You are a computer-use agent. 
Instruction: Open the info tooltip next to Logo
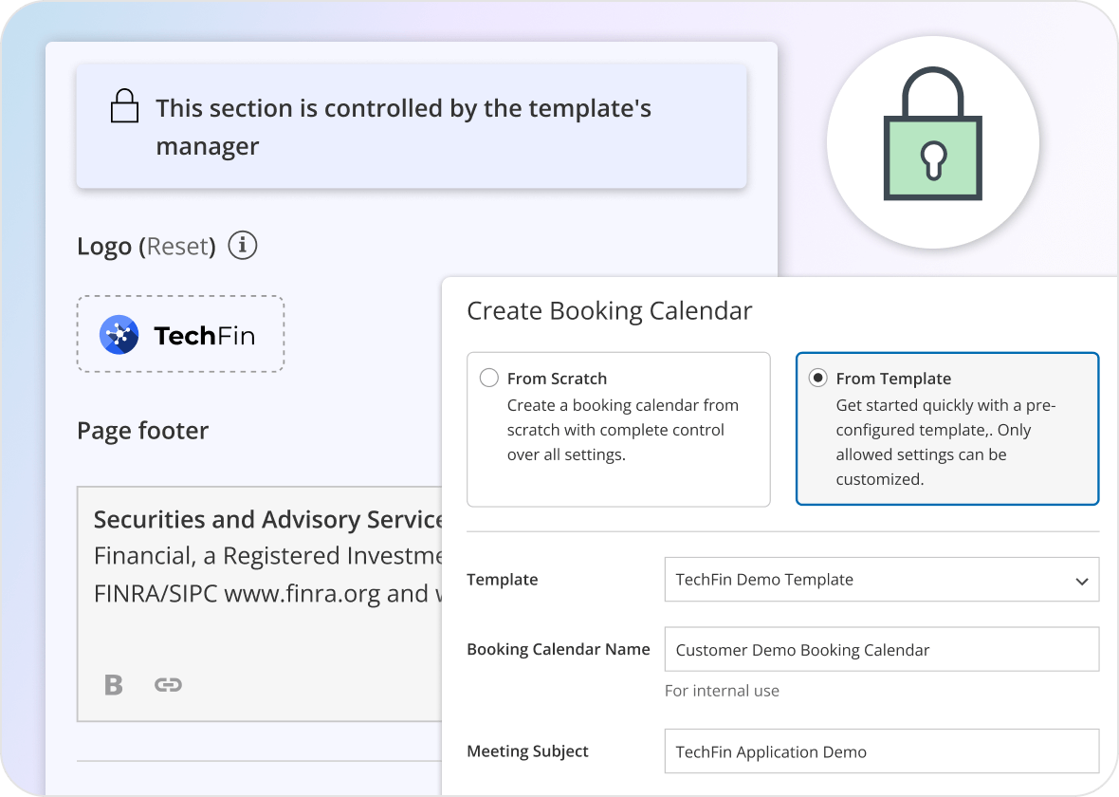click(x=242, y=245)
